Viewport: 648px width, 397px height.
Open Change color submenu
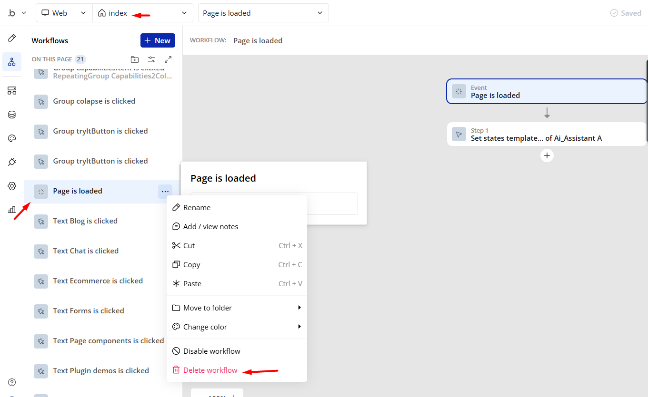[x=236, y=327]
